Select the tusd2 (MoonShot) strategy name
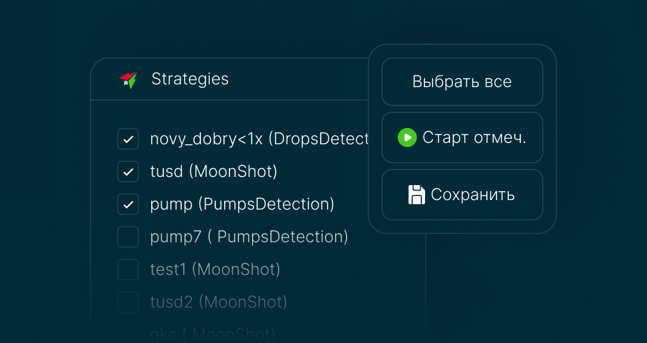The image size is (647, 343). (219, 301)
